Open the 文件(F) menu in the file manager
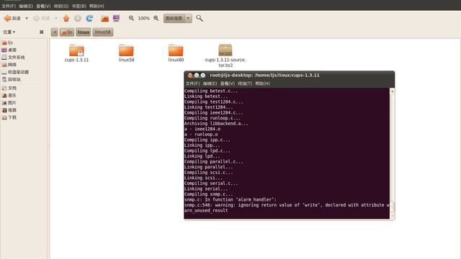461x259 pixels. [9, 6]
